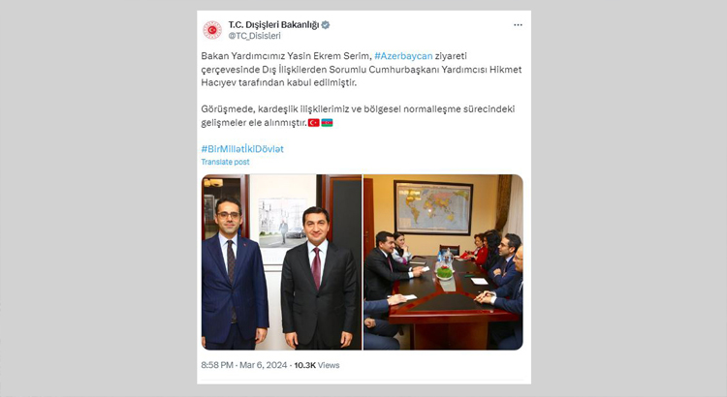Click the Turkish flag emoji
Screen dimensions: 727x397
coord(314,123)
